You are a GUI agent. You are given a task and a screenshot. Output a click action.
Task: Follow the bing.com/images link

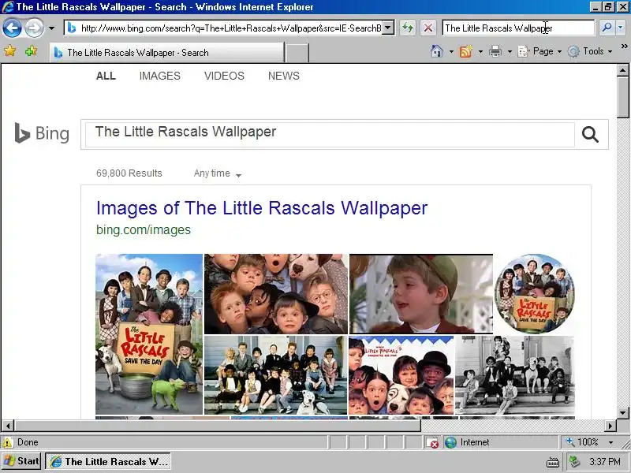(x=144, y=229)
